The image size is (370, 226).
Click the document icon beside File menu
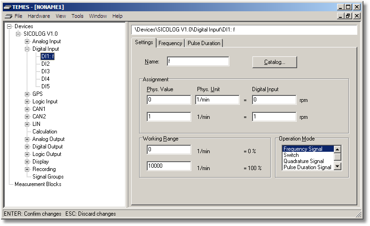point(8,16)
